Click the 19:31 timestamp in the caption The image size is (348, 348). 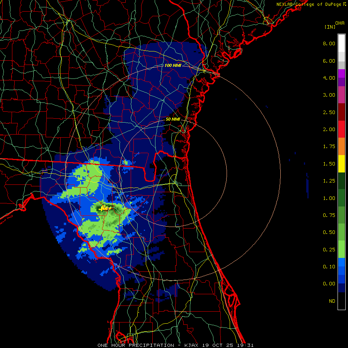(246, 345)
